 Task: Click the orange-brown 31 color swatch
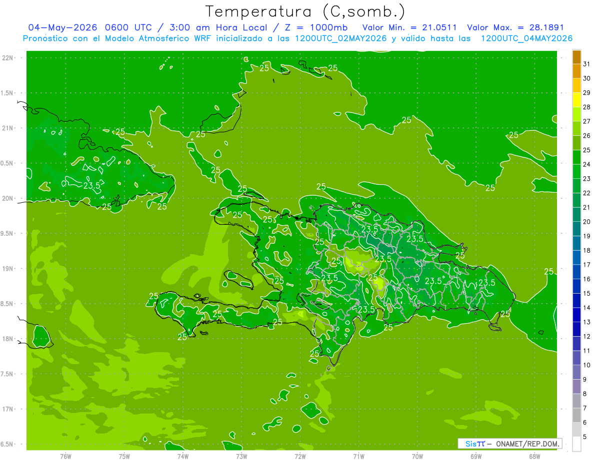pos(576,57)
